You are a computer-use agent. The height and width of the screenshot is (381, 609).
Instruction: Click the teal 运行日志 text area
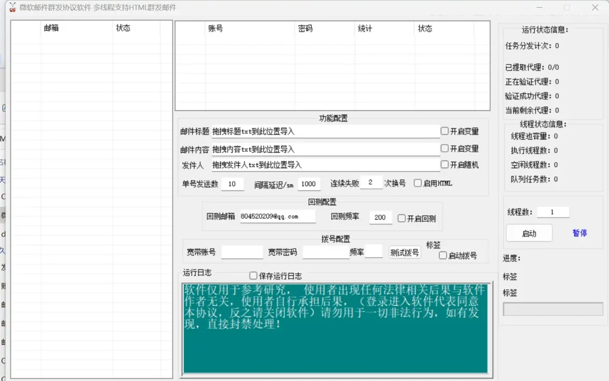coord(335,328)
